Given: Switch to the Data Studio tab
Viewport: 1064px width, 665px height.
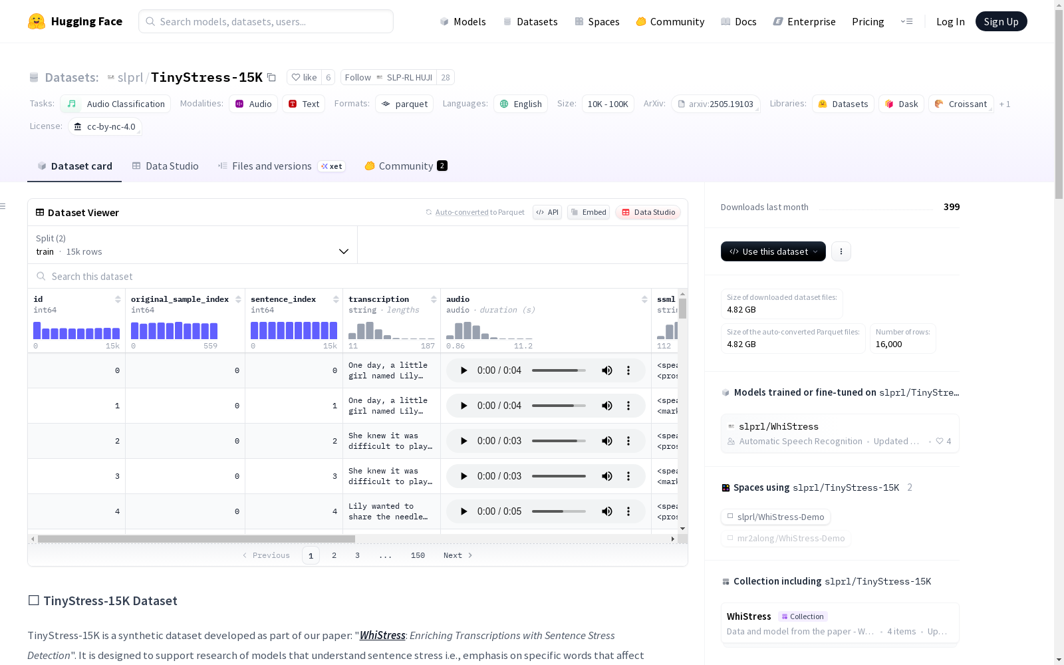Looking at the screenshot, I should [166, 166].
